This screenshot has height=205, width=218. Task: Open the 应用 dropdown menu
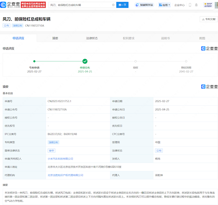click(x=165, y=5)
